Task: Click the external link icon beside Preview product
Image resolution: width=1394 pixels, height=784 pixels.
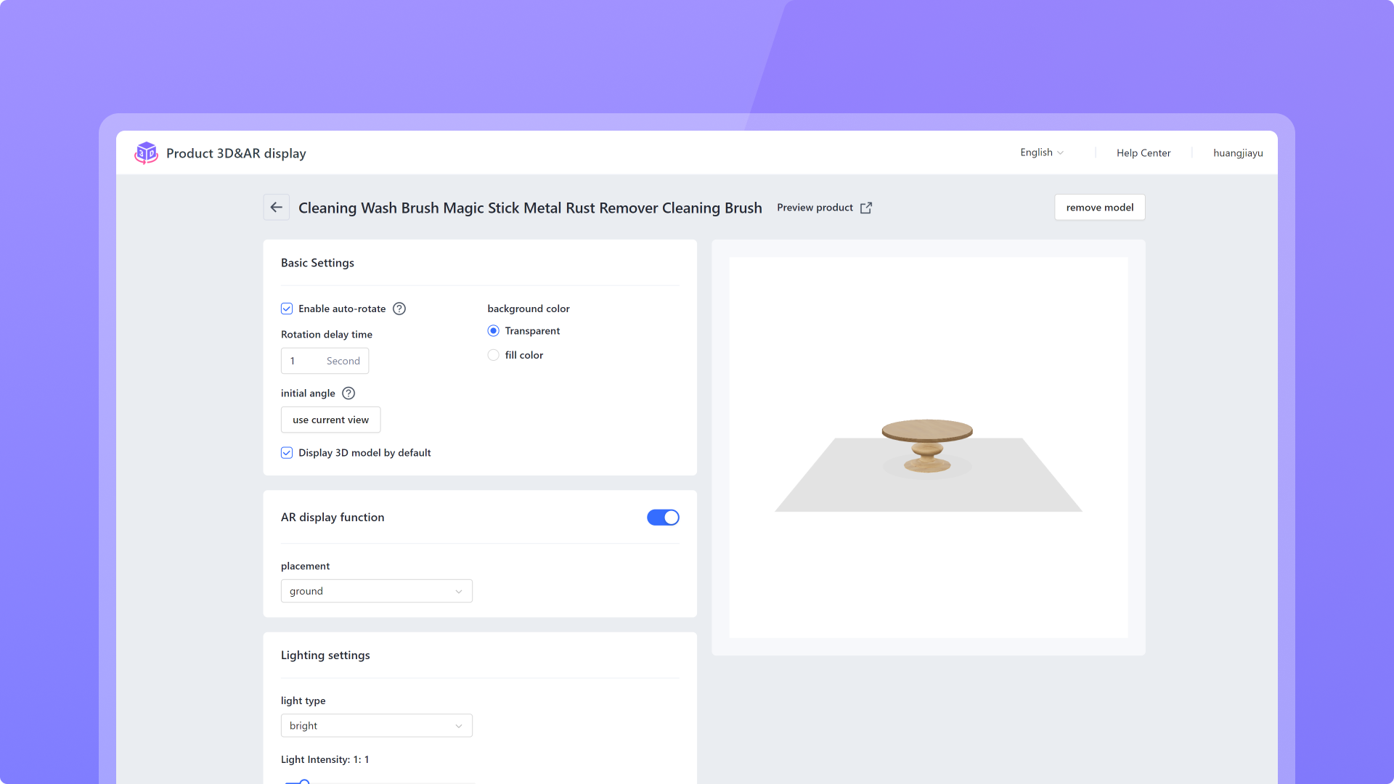Action: 866,208
